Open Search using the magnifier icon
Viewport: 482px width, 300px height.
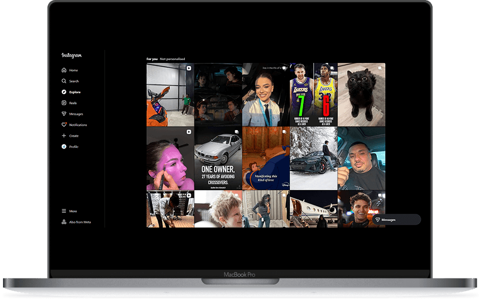pyautogui.click(x=64, y=81)
